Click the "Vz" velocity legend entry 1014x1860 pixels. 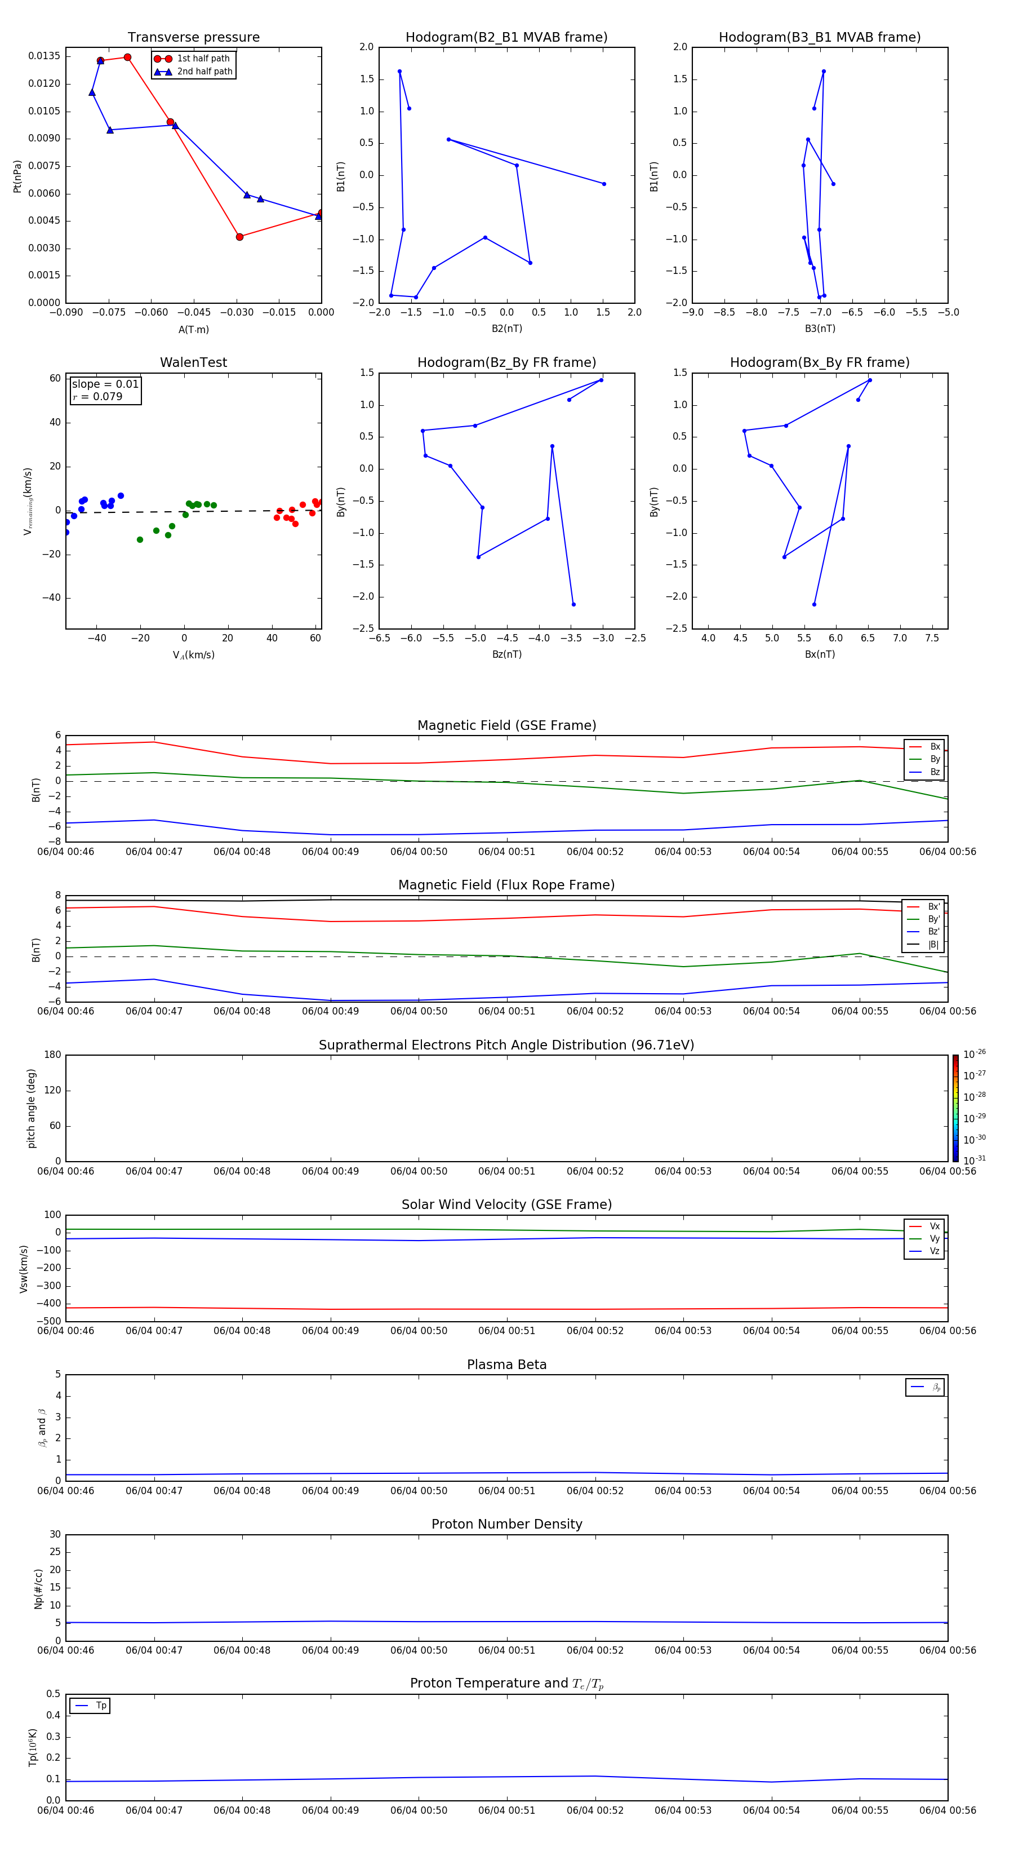click(924, 1252)
